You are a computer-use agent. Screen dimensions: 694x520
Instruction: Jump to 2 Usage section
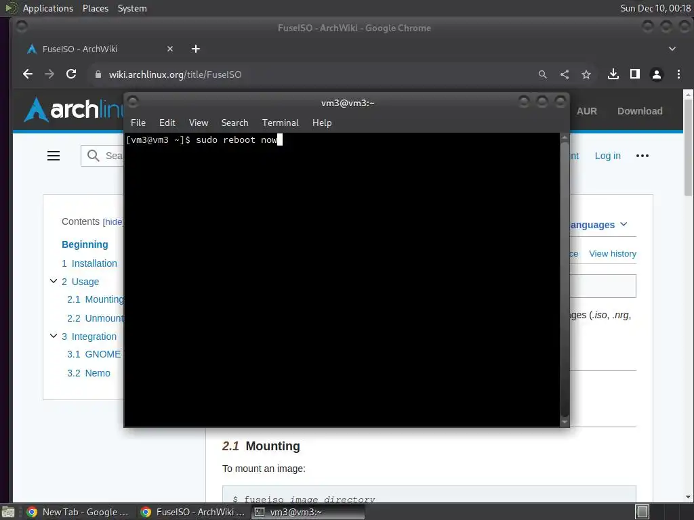[80, 282]
